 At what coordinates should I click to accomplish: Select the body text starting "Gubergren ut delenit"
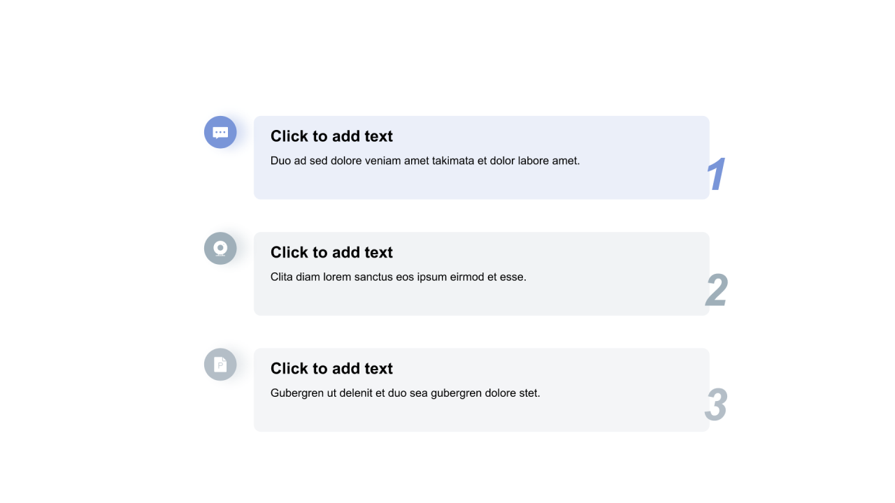406,393
